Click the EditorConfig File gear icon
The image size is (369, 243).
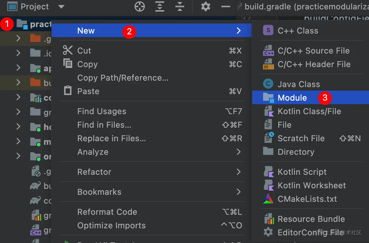268,232
